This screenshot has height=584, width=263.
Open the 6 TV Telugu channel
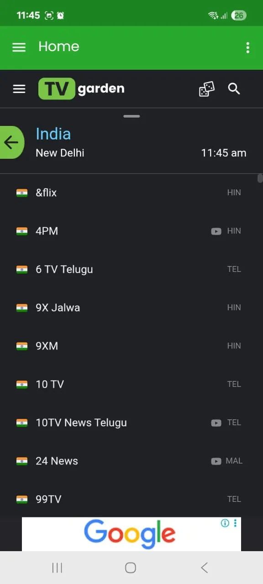[64, 269]
